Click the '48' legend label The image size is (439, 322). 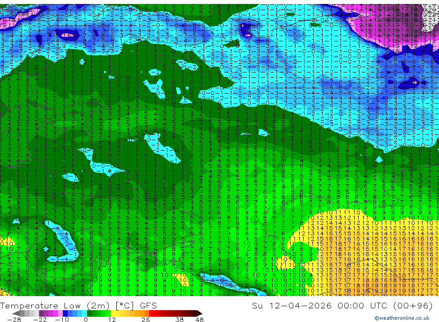[x=200, y=319]
